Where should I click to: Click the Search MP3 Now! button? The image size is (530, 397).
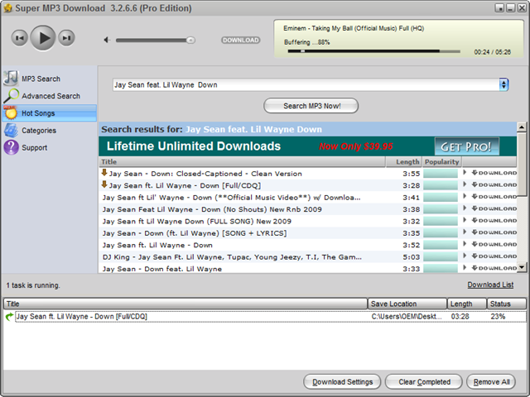pyautogui.click(x=311, y=106)
